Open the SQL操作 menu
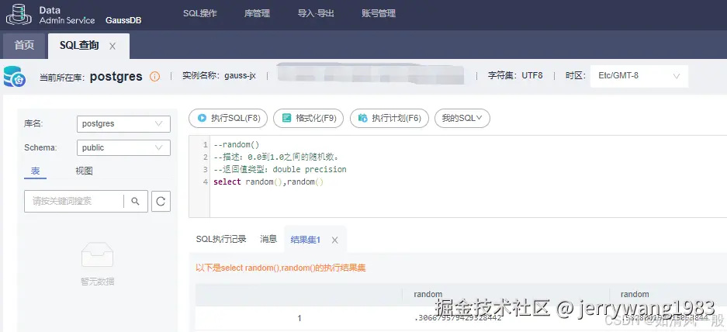727x332 pixels. (200, 13)
